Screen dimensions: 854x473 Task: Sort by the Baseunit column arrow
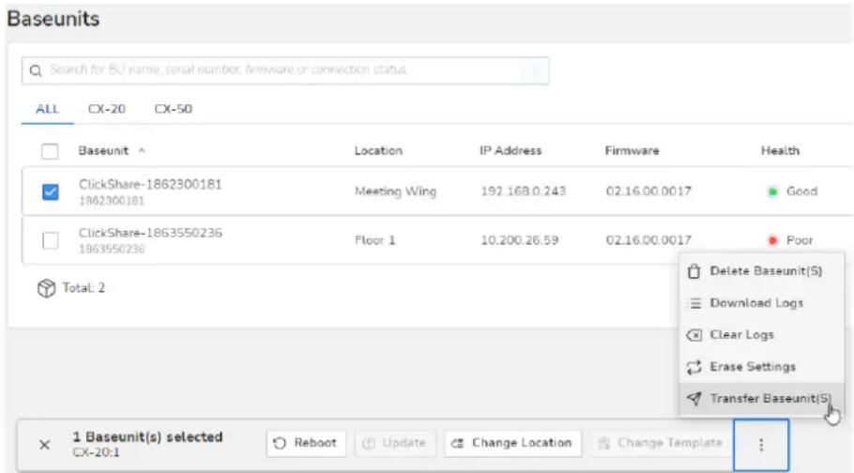pyautogui.click(x=142, y=150)
